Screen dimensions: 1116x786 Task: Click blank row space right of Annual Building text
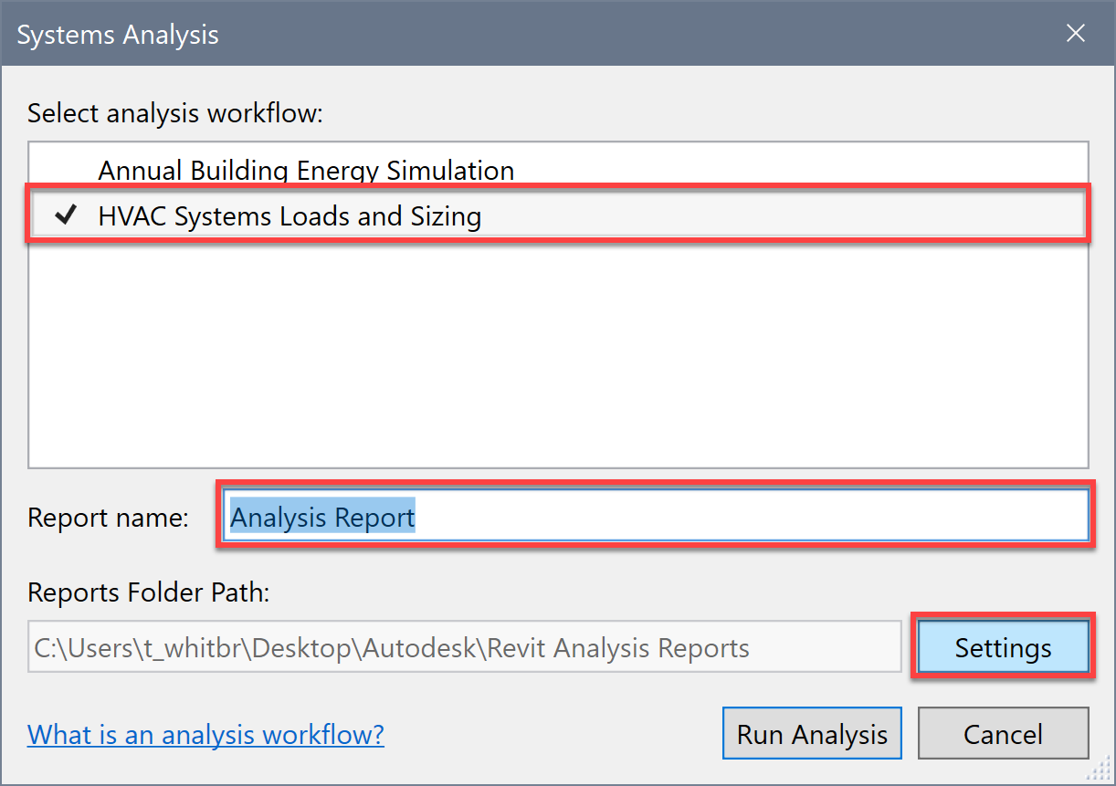(x=795, y=171)
